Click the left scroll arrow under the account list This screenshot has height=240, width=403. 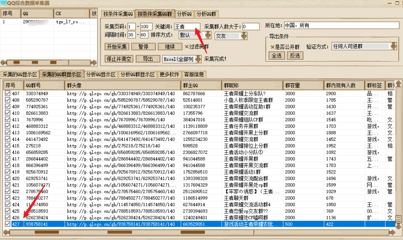tap(3, 62)
